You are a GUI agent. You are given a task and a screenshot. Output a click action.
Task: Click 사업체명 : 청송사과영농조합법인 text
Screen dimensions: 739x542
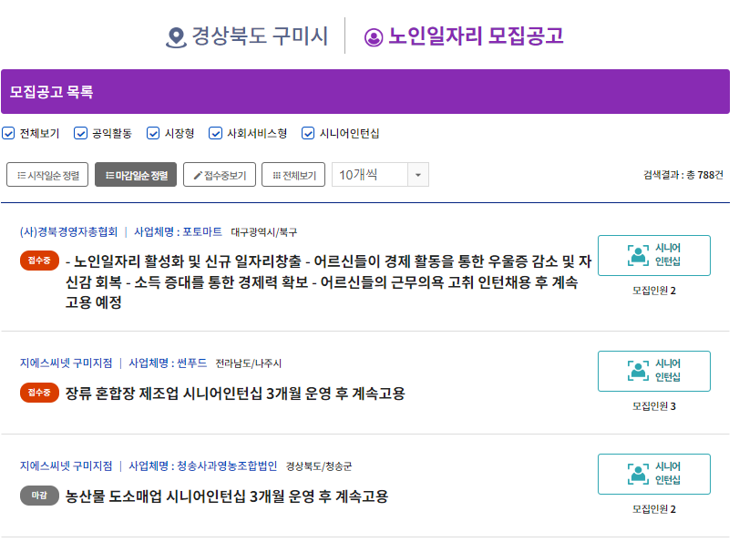coord(202,466)
